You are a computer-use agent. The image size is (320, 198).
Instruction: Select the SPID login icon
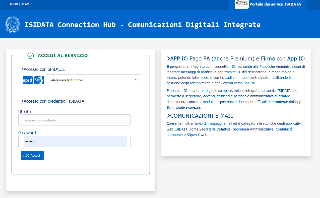tap(28, 80)
